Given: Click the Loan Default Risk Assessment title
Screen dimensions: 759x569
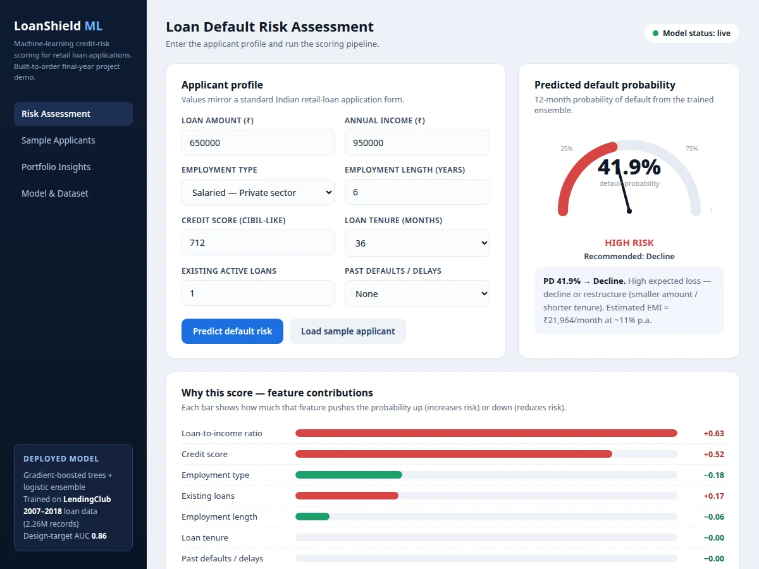Looking at the screenshot, I should tap(270, 27).
